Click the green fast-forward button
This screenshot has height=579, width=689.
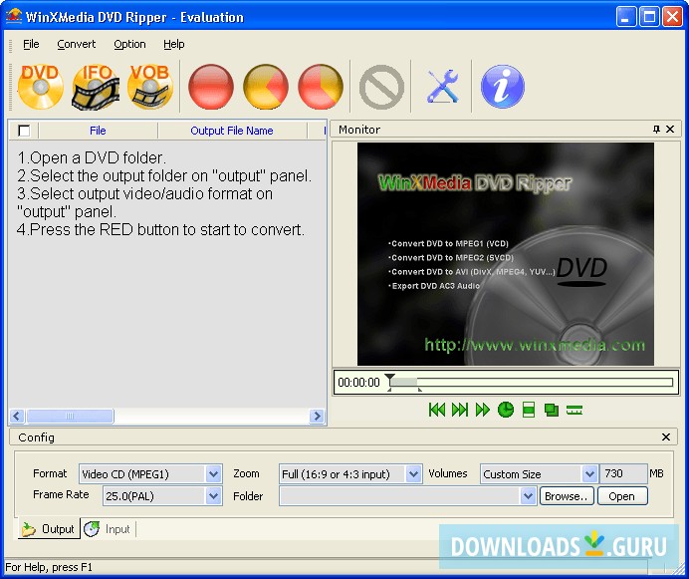tap(483, 410)
